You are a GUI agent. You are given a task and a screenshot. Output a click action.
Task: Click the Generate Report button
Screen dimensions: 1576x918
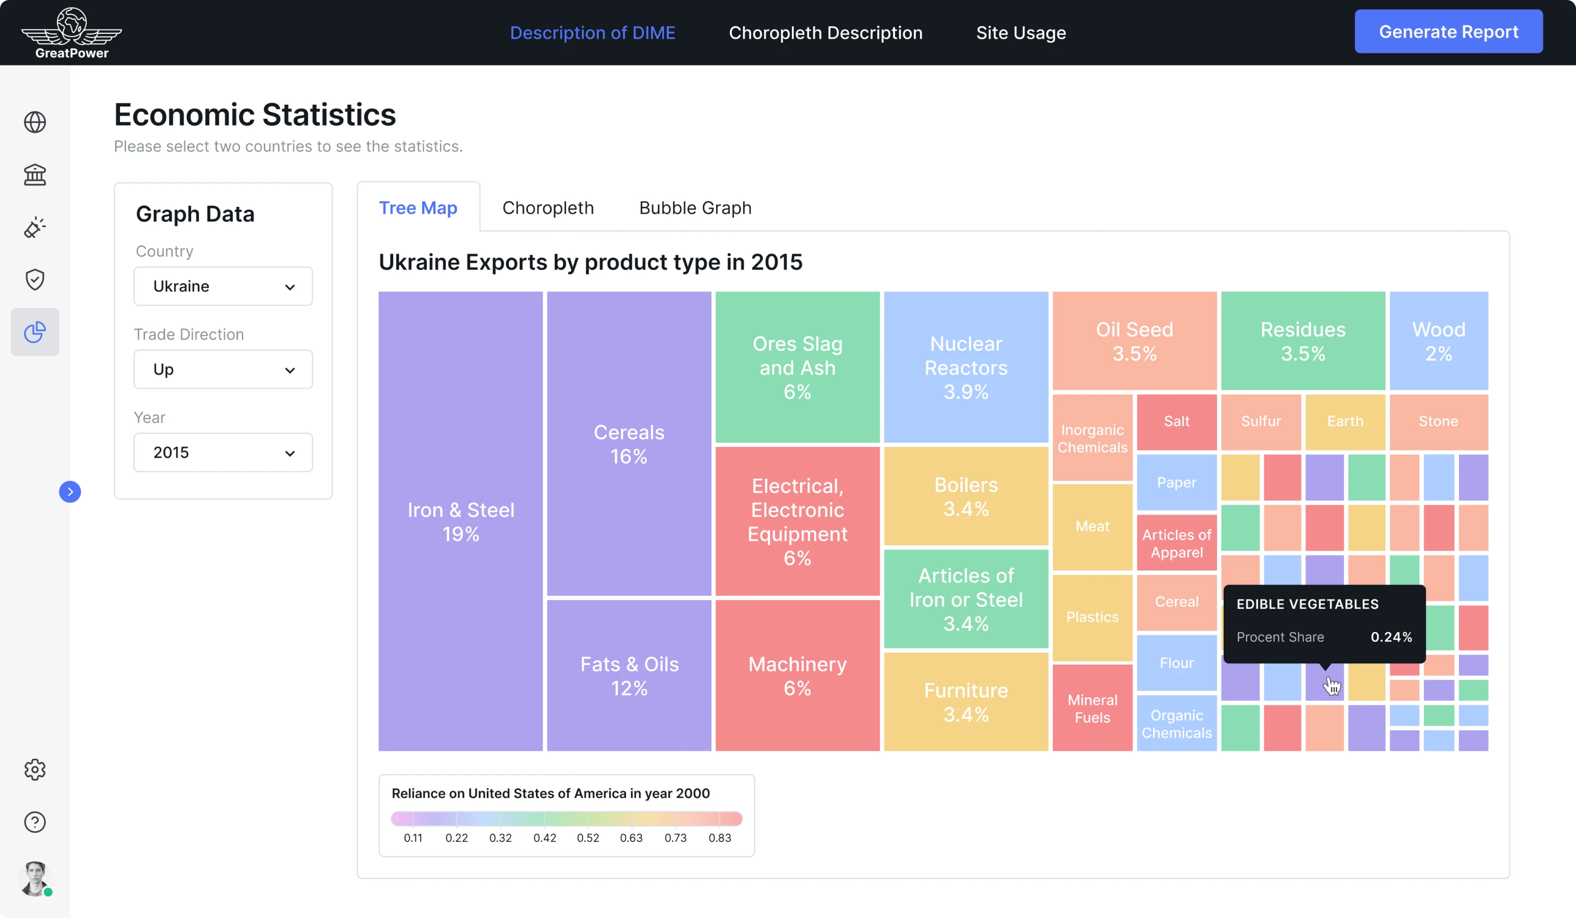tap(1448, 31)
